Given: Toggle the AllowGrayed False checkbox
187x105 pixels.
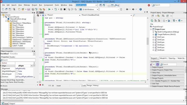Looking at the screenshot, I should point(17,74).
